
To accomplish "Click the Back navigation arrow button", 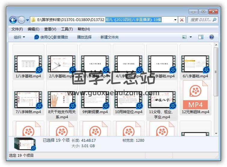I will (x=13, y=20).
